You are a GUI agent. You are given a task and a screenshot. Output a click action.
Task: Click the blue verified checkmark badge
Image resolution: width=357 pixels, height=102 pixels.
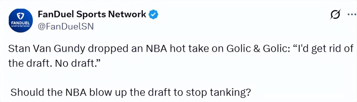154,15
